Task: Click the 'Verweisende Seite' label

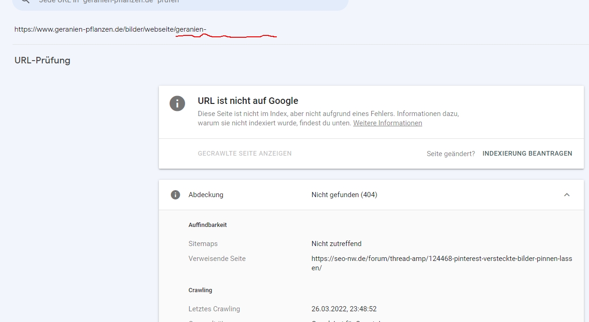Action: tap(217, 259)
